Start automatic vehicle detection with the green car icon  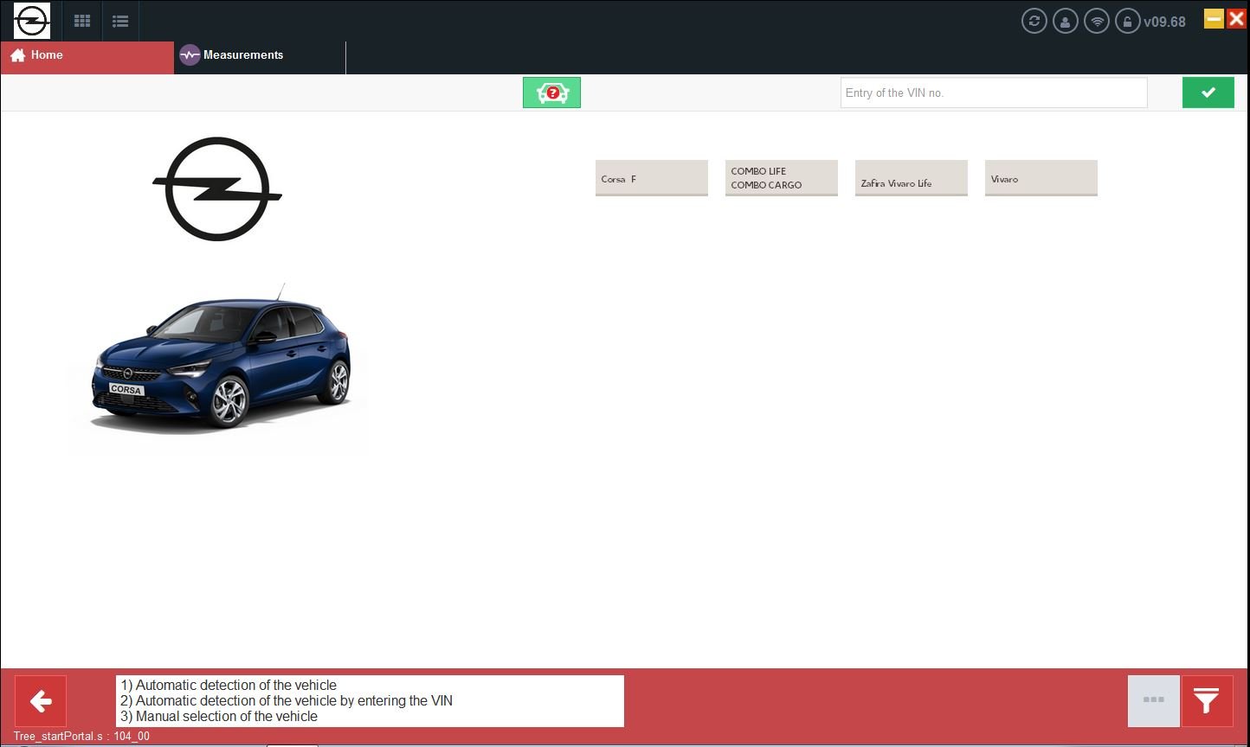point(551,92)
